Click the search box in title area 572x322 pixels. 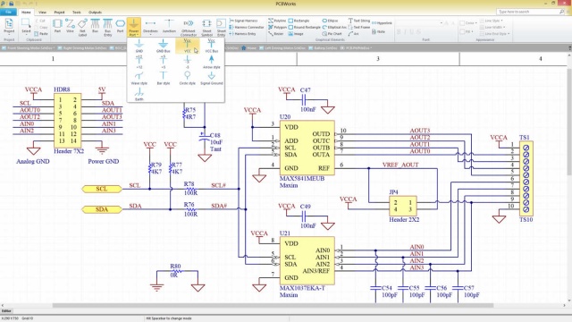point(530,12)
